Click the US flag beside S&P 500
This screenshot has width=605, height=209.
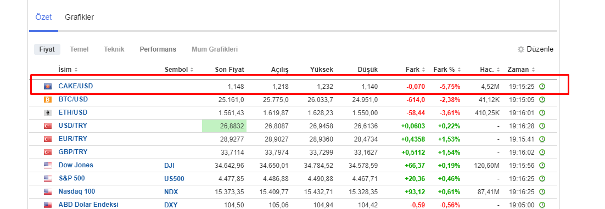tap(47, 178)
